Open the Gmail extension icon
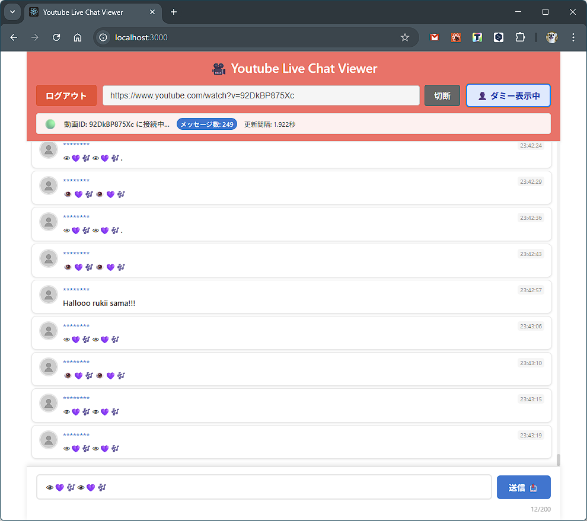This screenshot has height=521, width=587. click(434, 37)
